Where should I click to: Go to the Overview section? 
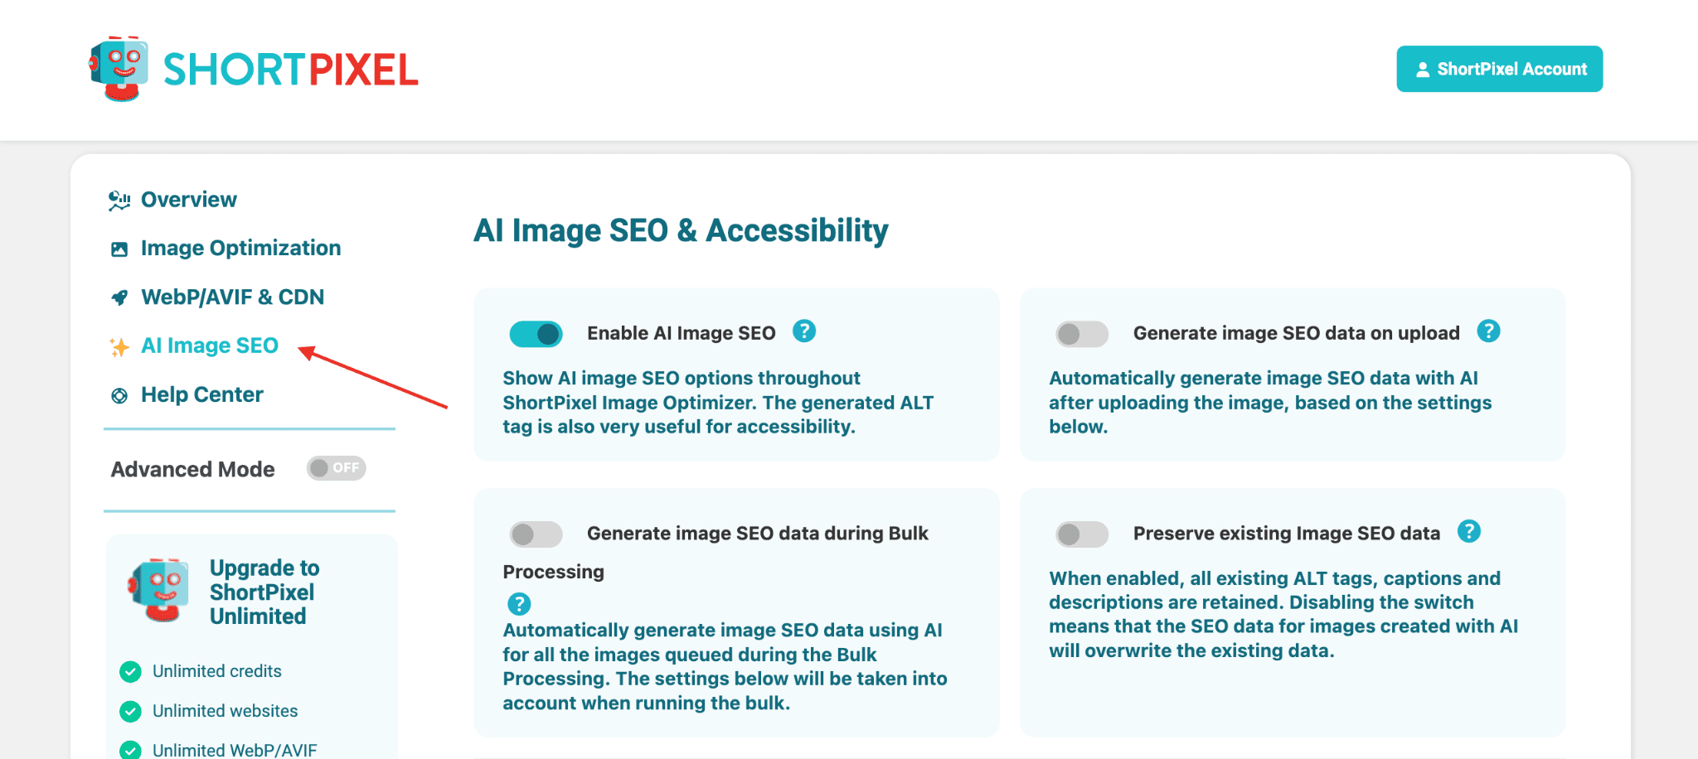(x=188, y=200)
